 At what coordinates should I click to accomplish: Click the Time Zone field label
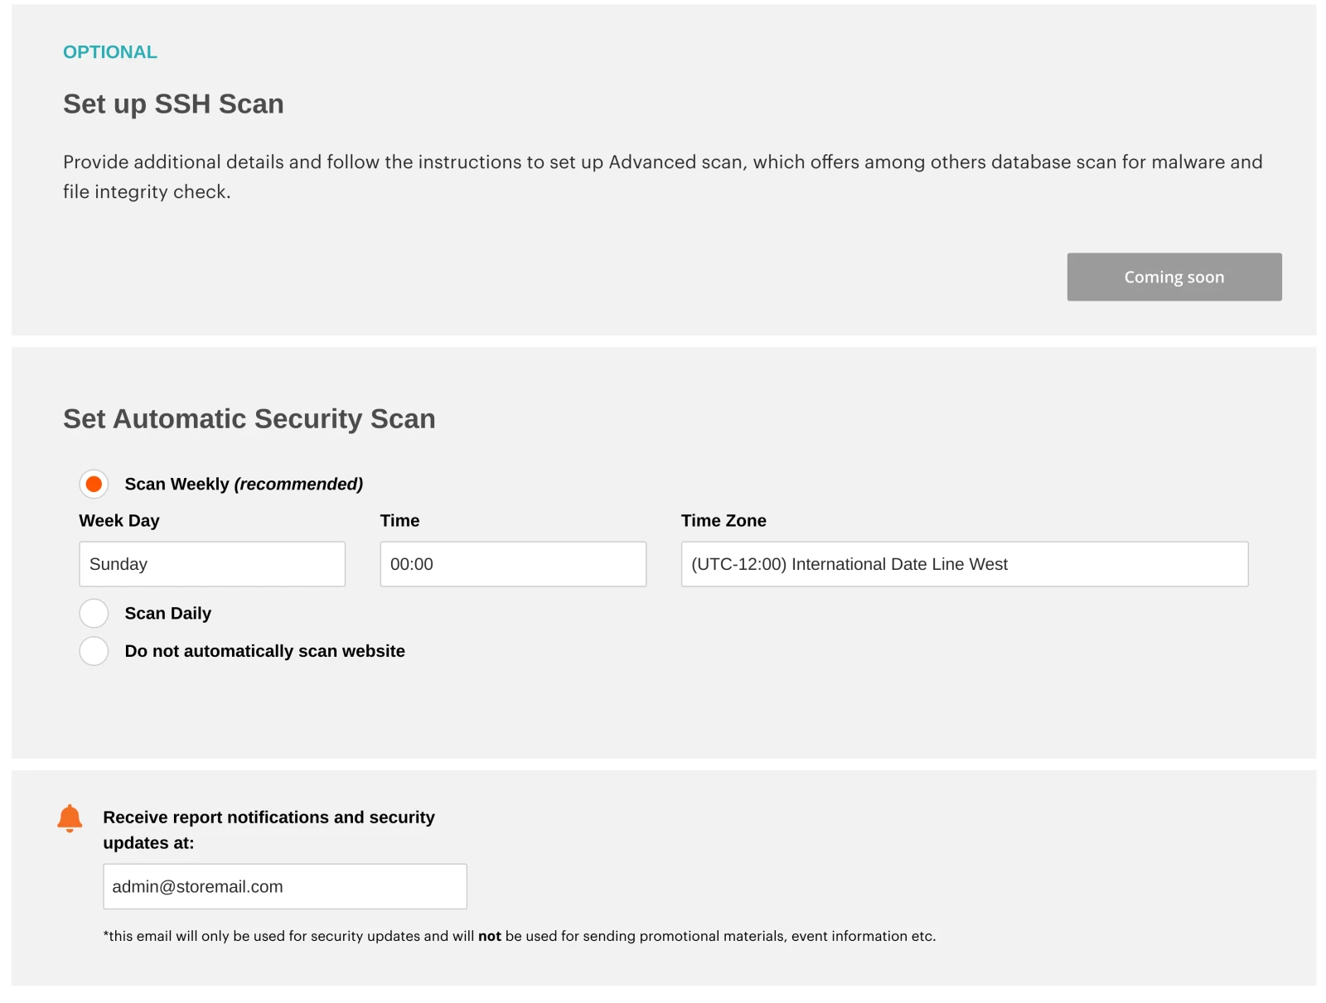coord(723,521)
